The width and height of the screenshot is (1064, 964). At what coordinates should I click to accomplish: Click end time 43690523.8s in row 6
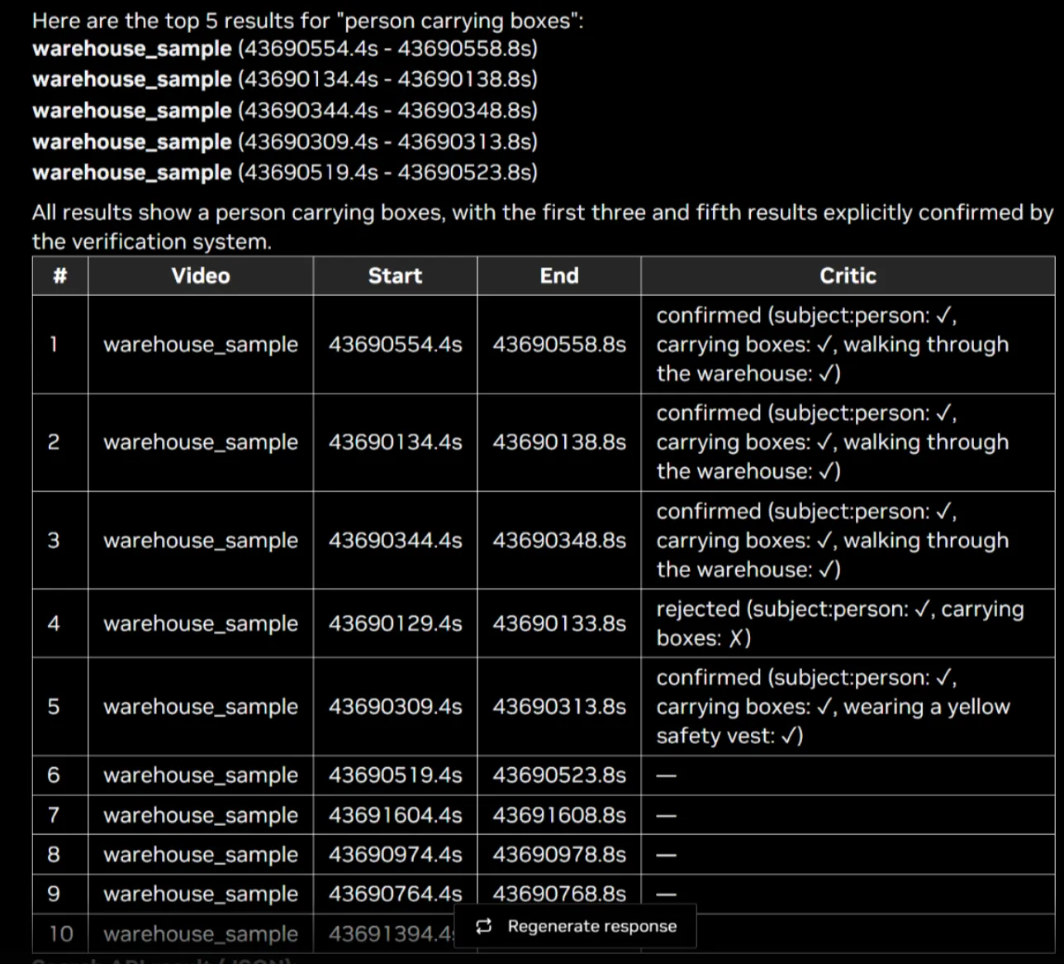(x=559, y=775)
